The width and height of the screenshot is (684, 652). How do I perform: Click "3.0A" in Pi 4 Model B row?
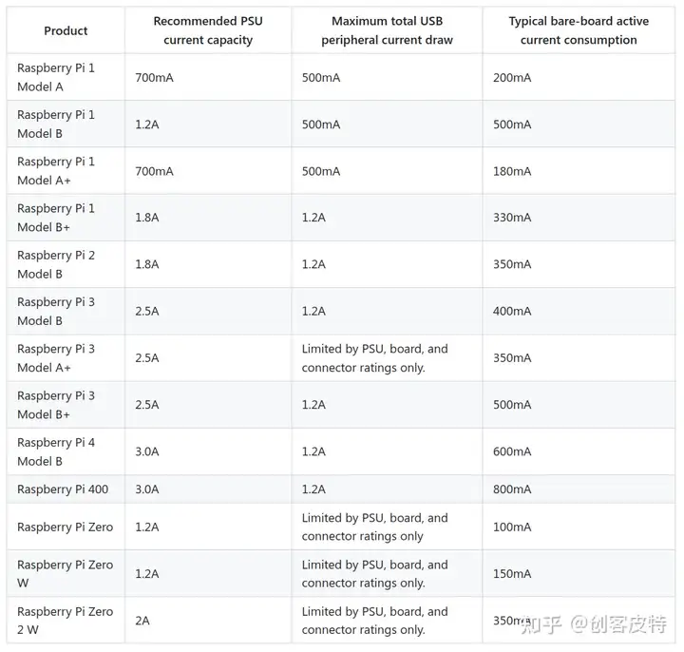click(147, 451)
